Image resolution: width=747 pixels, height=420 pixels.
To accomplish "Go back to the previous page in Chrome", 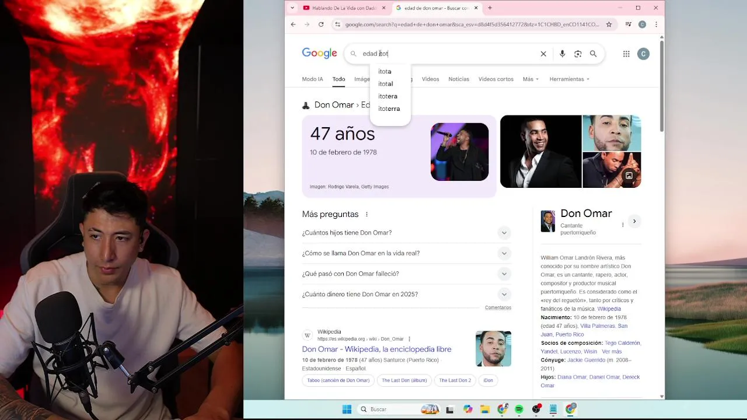I will click(x=293, y=24).
